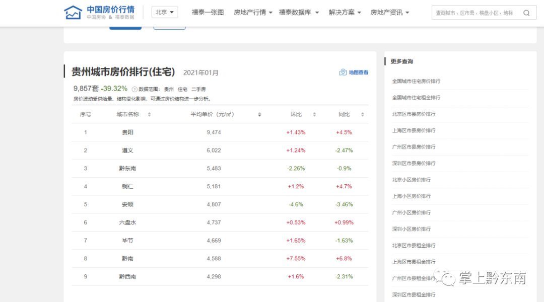The width and height of the screenshot is (544, 302).
Task: Open 北京区市县租金排行 link
Action: (x=414, y=246)
